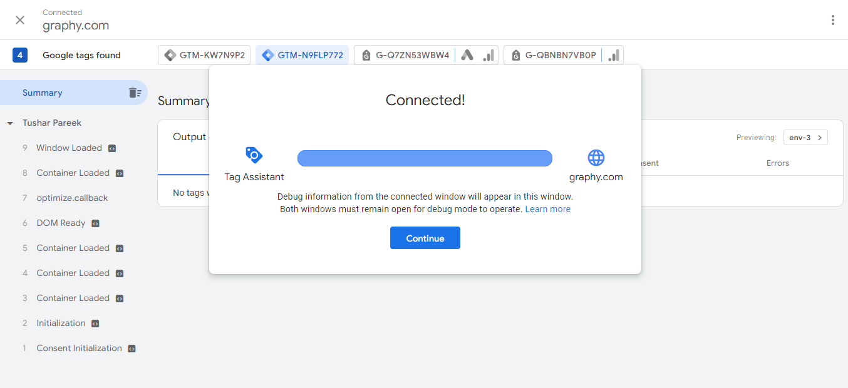Select the GTM-KW7N9P2 container tab

click(x=204, y=55)
